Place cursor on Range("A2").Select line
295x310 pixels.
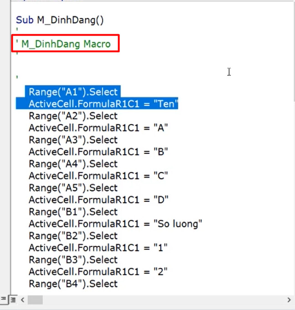click(73, 116)
